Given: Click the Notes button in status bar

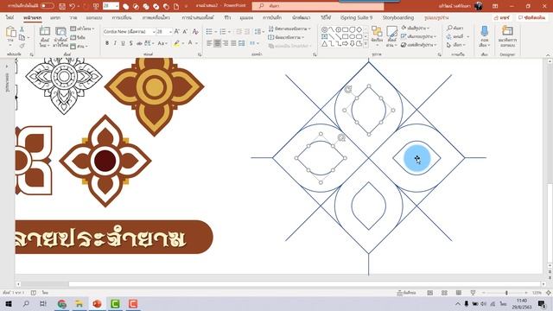Looking at the screenshot, I should (407, 293).
